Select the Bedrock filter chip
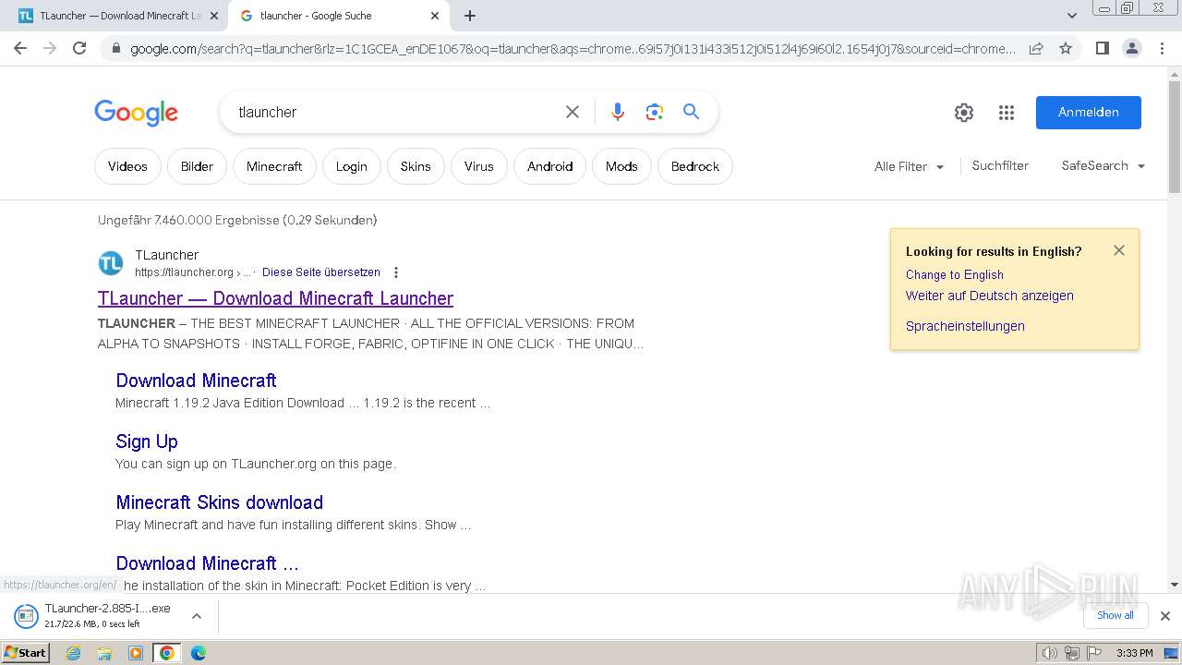This screenshot has height=665, width=1182. click(x=695, y=166)
